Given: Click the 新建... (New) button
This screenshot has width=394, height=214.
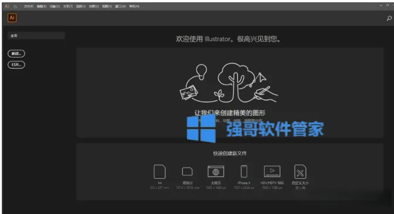Looking at the screenshot, I should [x=16, y=53].
